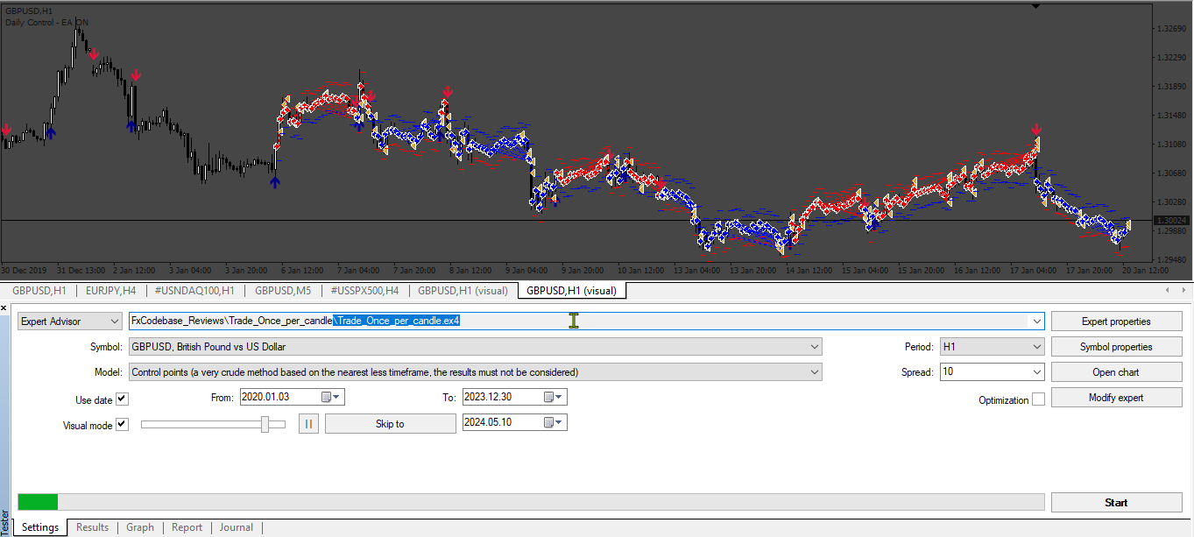Open the Spread dropdown showing 10
The height and width of the screenshot is (537, 1194).
click(992, 372)
